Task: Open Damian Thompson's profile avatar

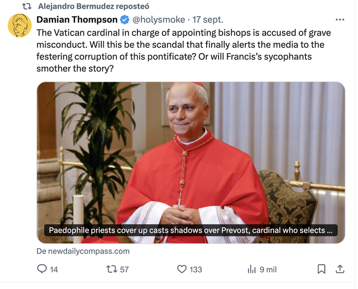Action: click(20, 25)
